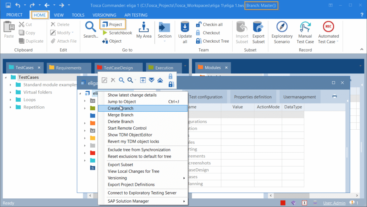This screenshot has height=207, width=367.
Task: Start recording an Automated Test Case
Action: click(328, 32)
